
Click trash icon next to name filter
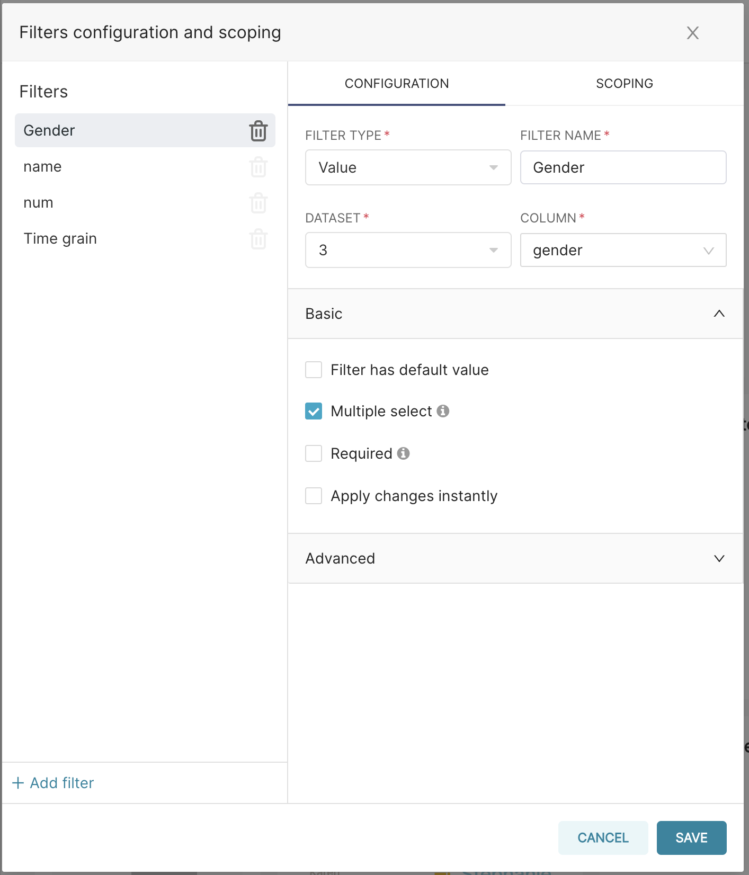point(258,167)
